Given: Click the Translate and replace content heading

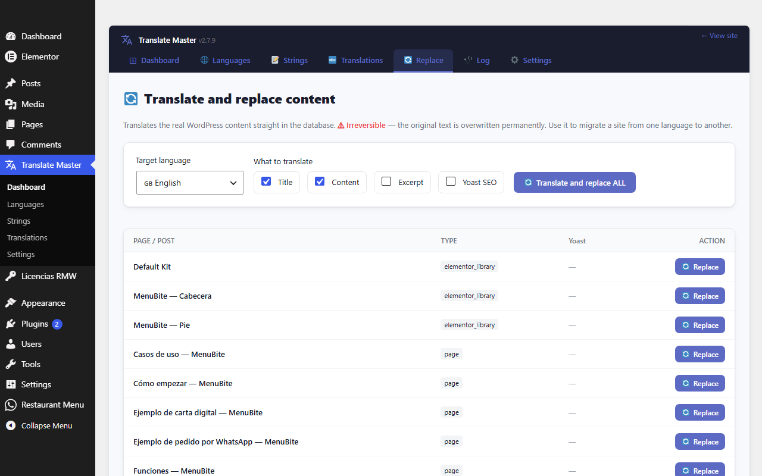Looking at the screenshot, I should 240,99.
